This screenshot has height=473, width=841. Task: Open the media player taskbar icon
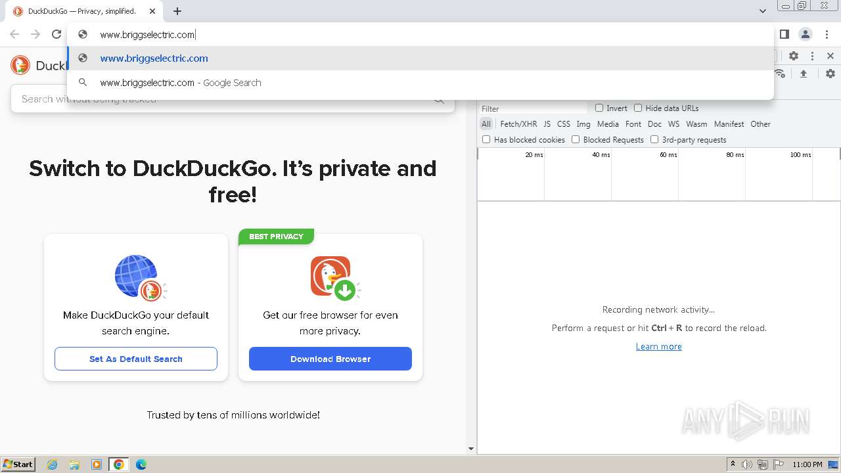[97, 464]
